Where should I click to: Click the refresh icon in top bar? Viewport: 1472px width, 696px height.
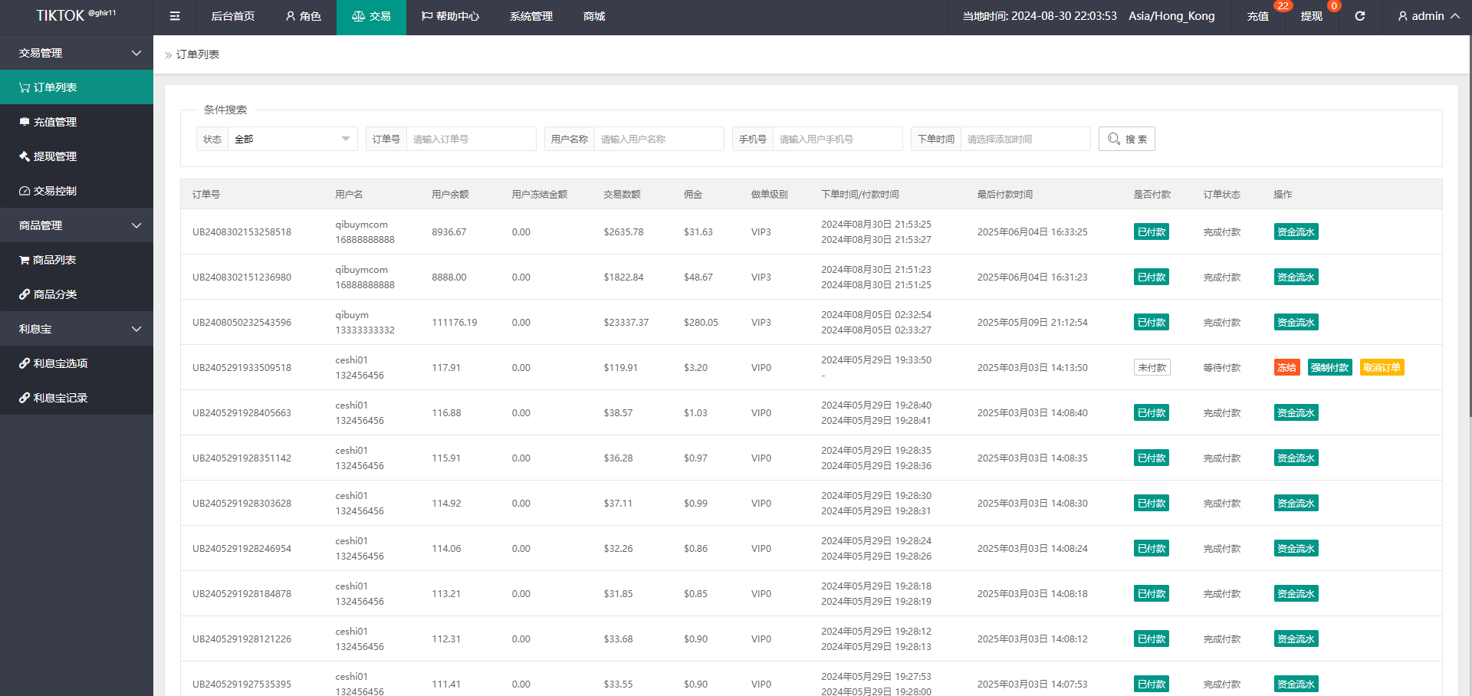[x=1359, y=16]
